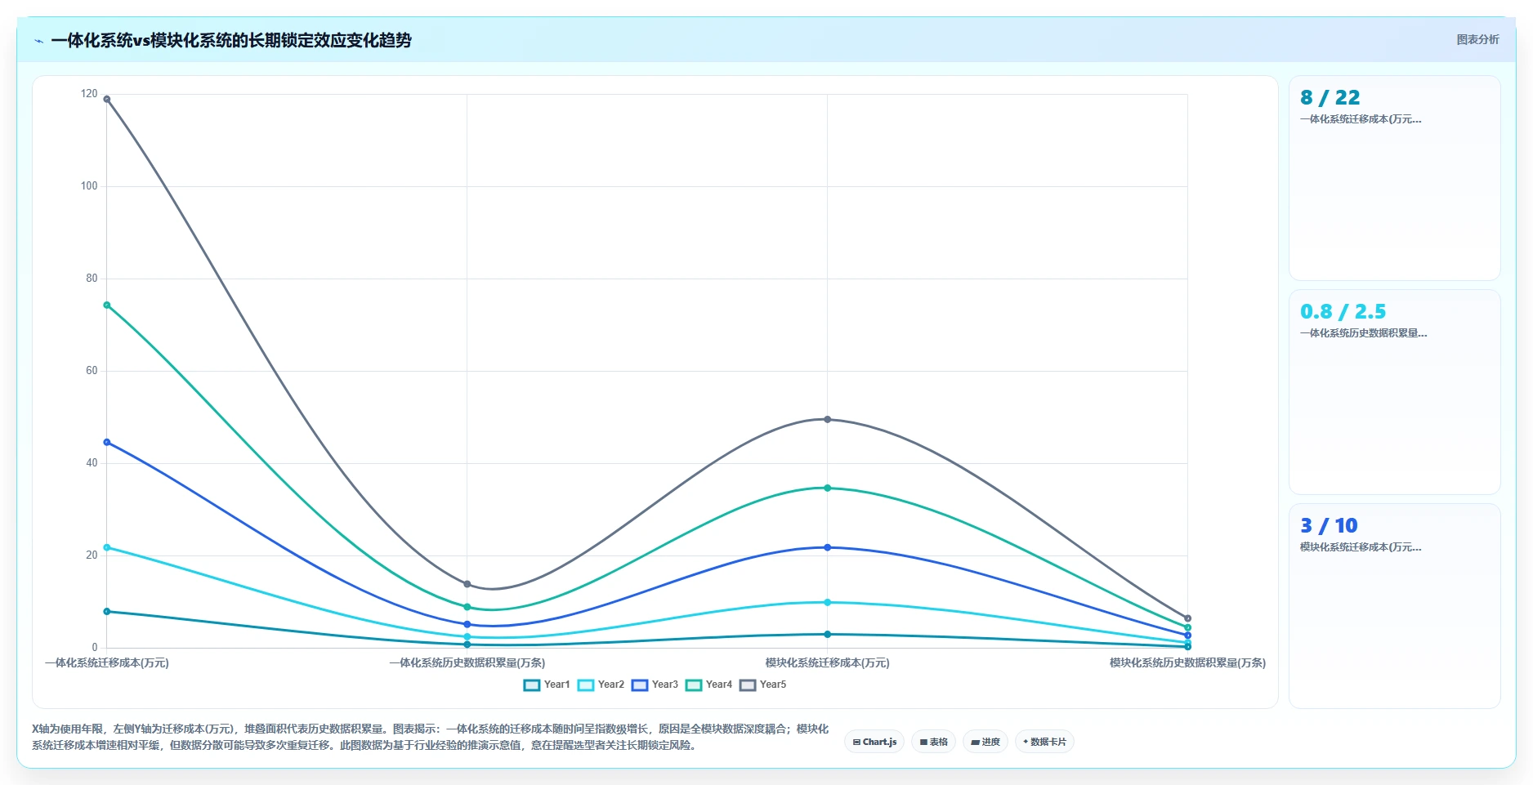Click the chart title text
This screenshot has height=785, width=1533.
click(x=231, y=40)
